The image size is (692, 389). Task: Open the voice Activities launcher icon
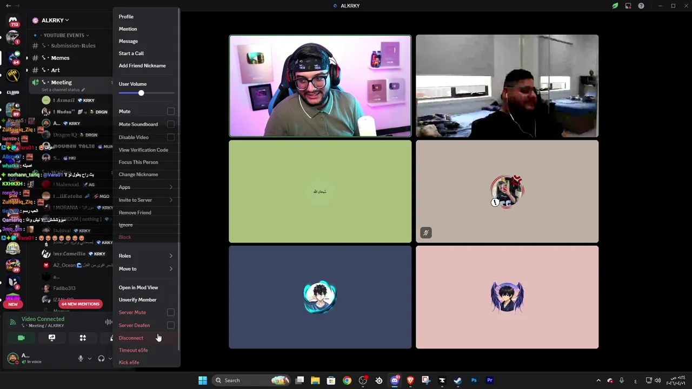[x=83, y=338]
